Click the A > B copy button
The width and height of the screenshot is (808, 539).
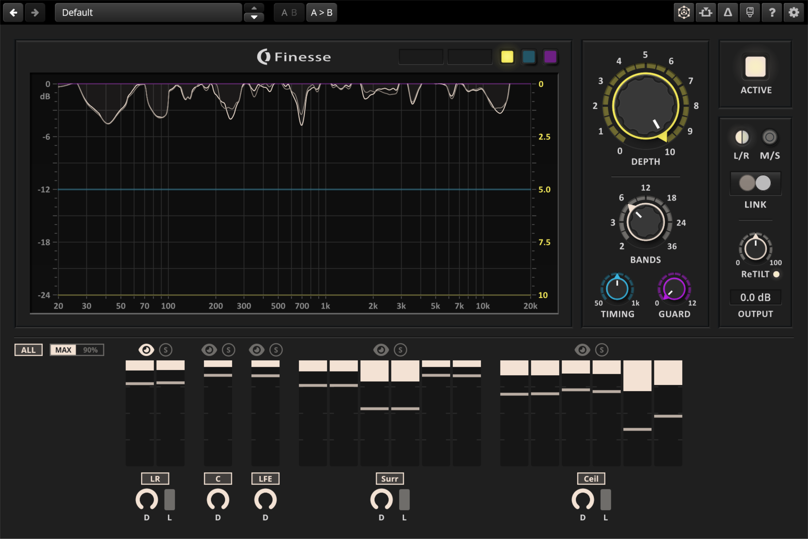pos(322,13)
